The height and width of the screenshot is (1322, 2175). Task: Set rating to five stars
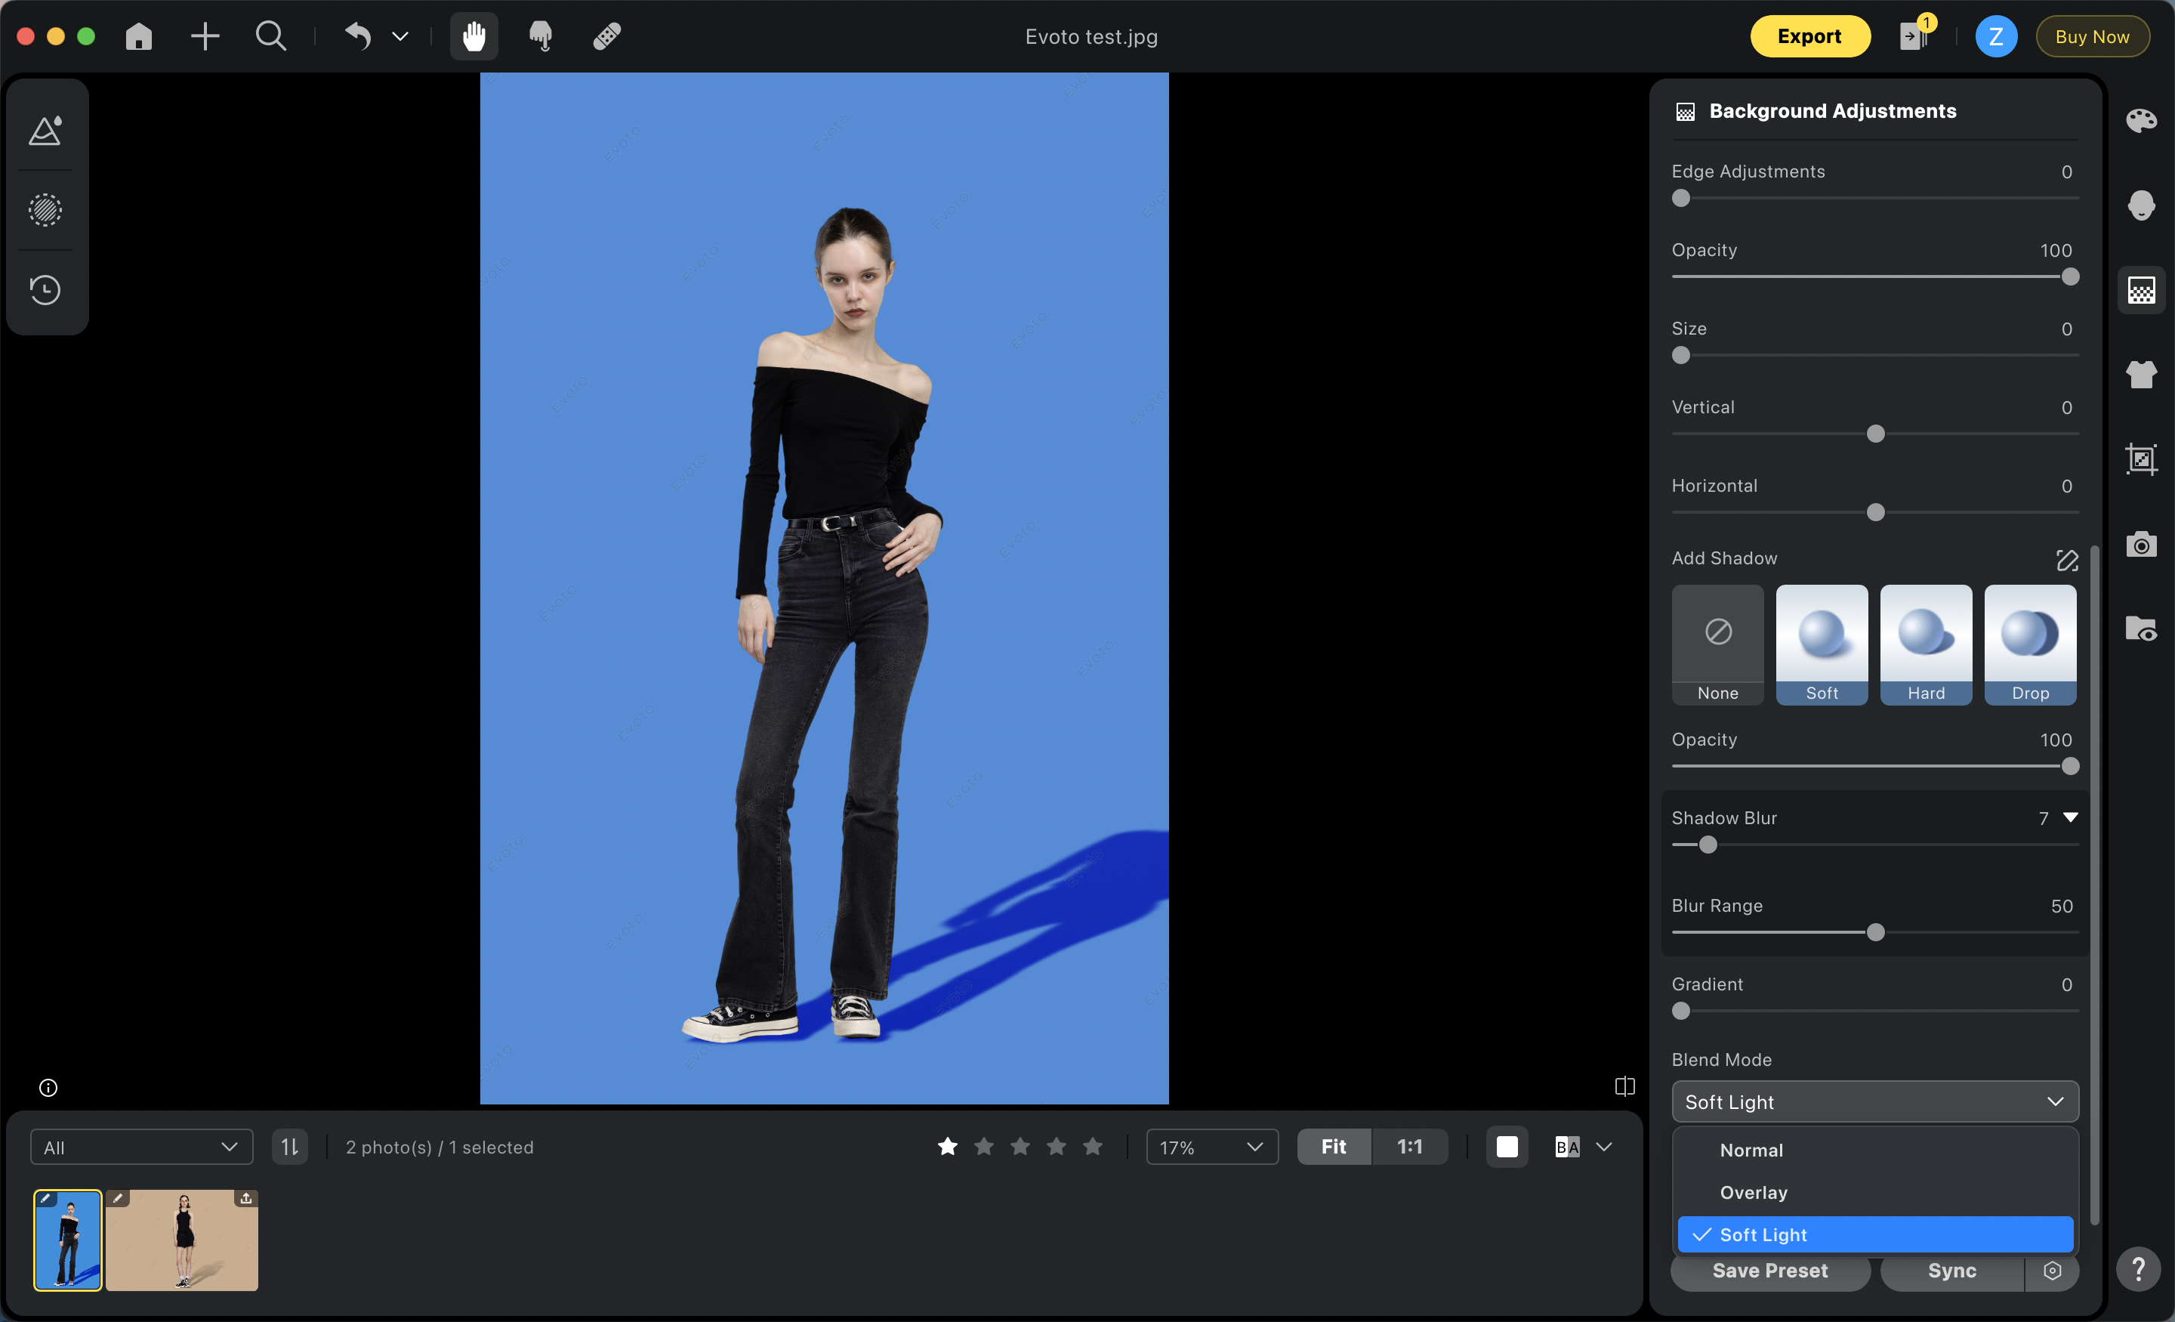click(1093, 1146)
